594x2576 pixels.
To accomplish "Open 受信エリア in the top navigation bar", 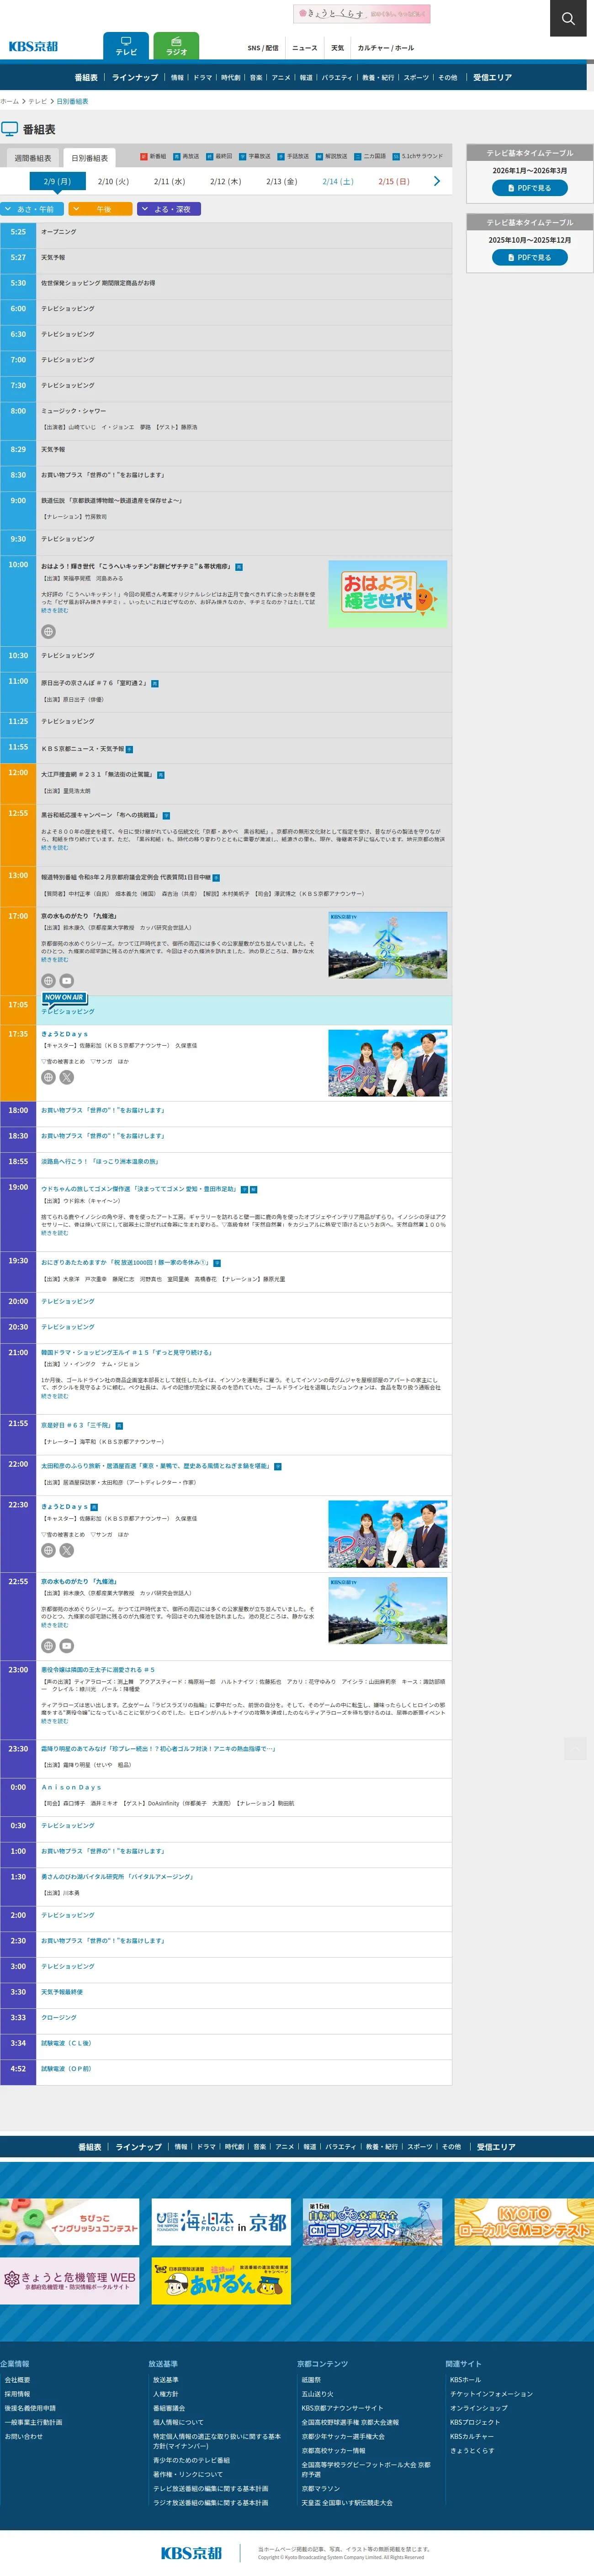I will [x=492, y=77].
